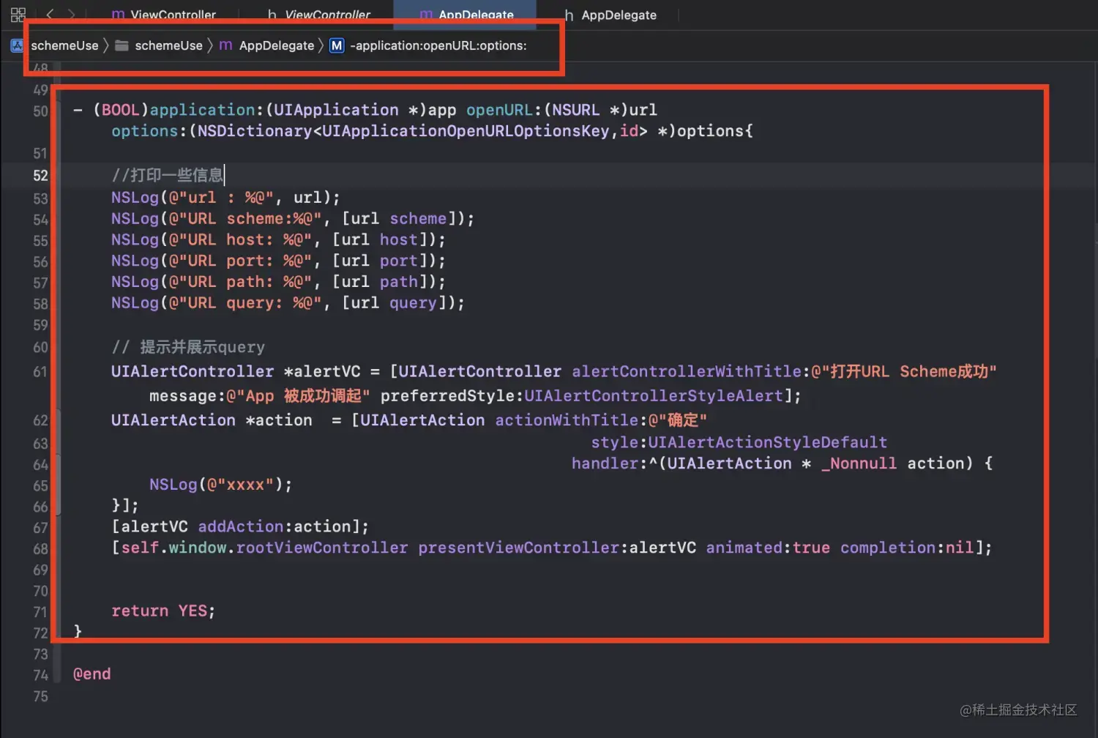1098x738 pixels.
Task: Open AppDelegate file breadcrumb item
Action: (x=276, y=45)
